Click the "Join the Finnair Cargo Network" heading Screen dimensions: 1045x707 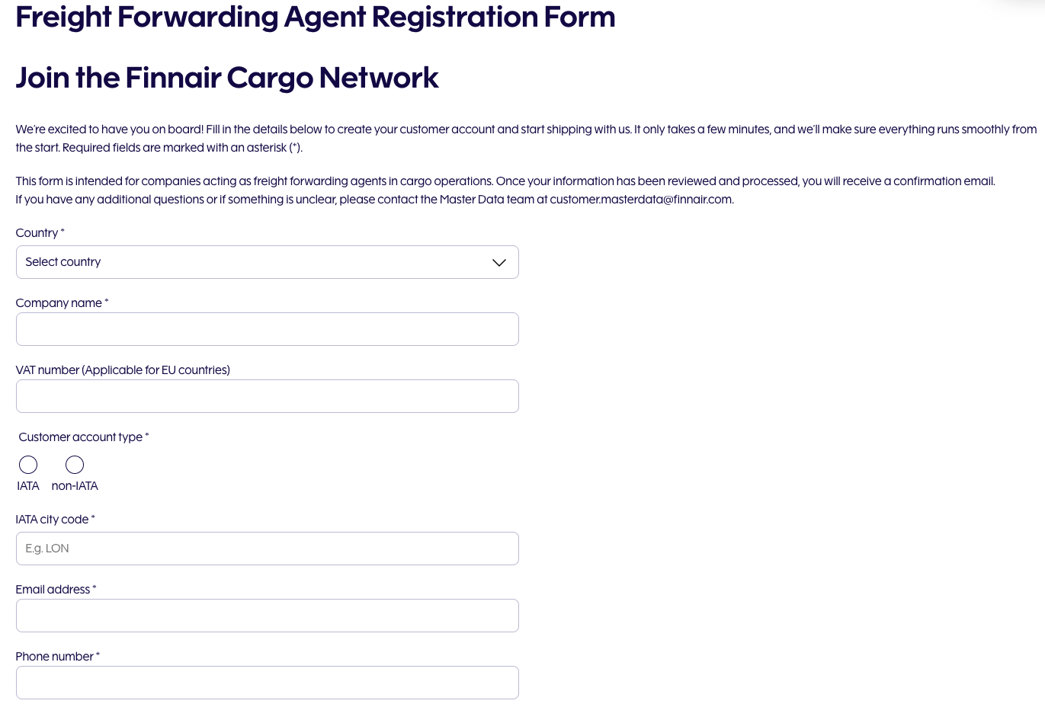click(227, 78)
